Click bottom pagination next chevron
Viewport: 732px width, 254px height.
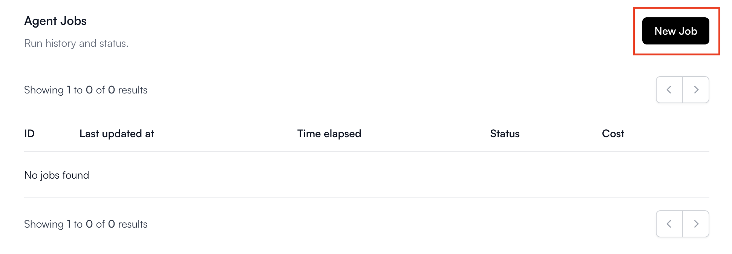[x=696, y=224]
